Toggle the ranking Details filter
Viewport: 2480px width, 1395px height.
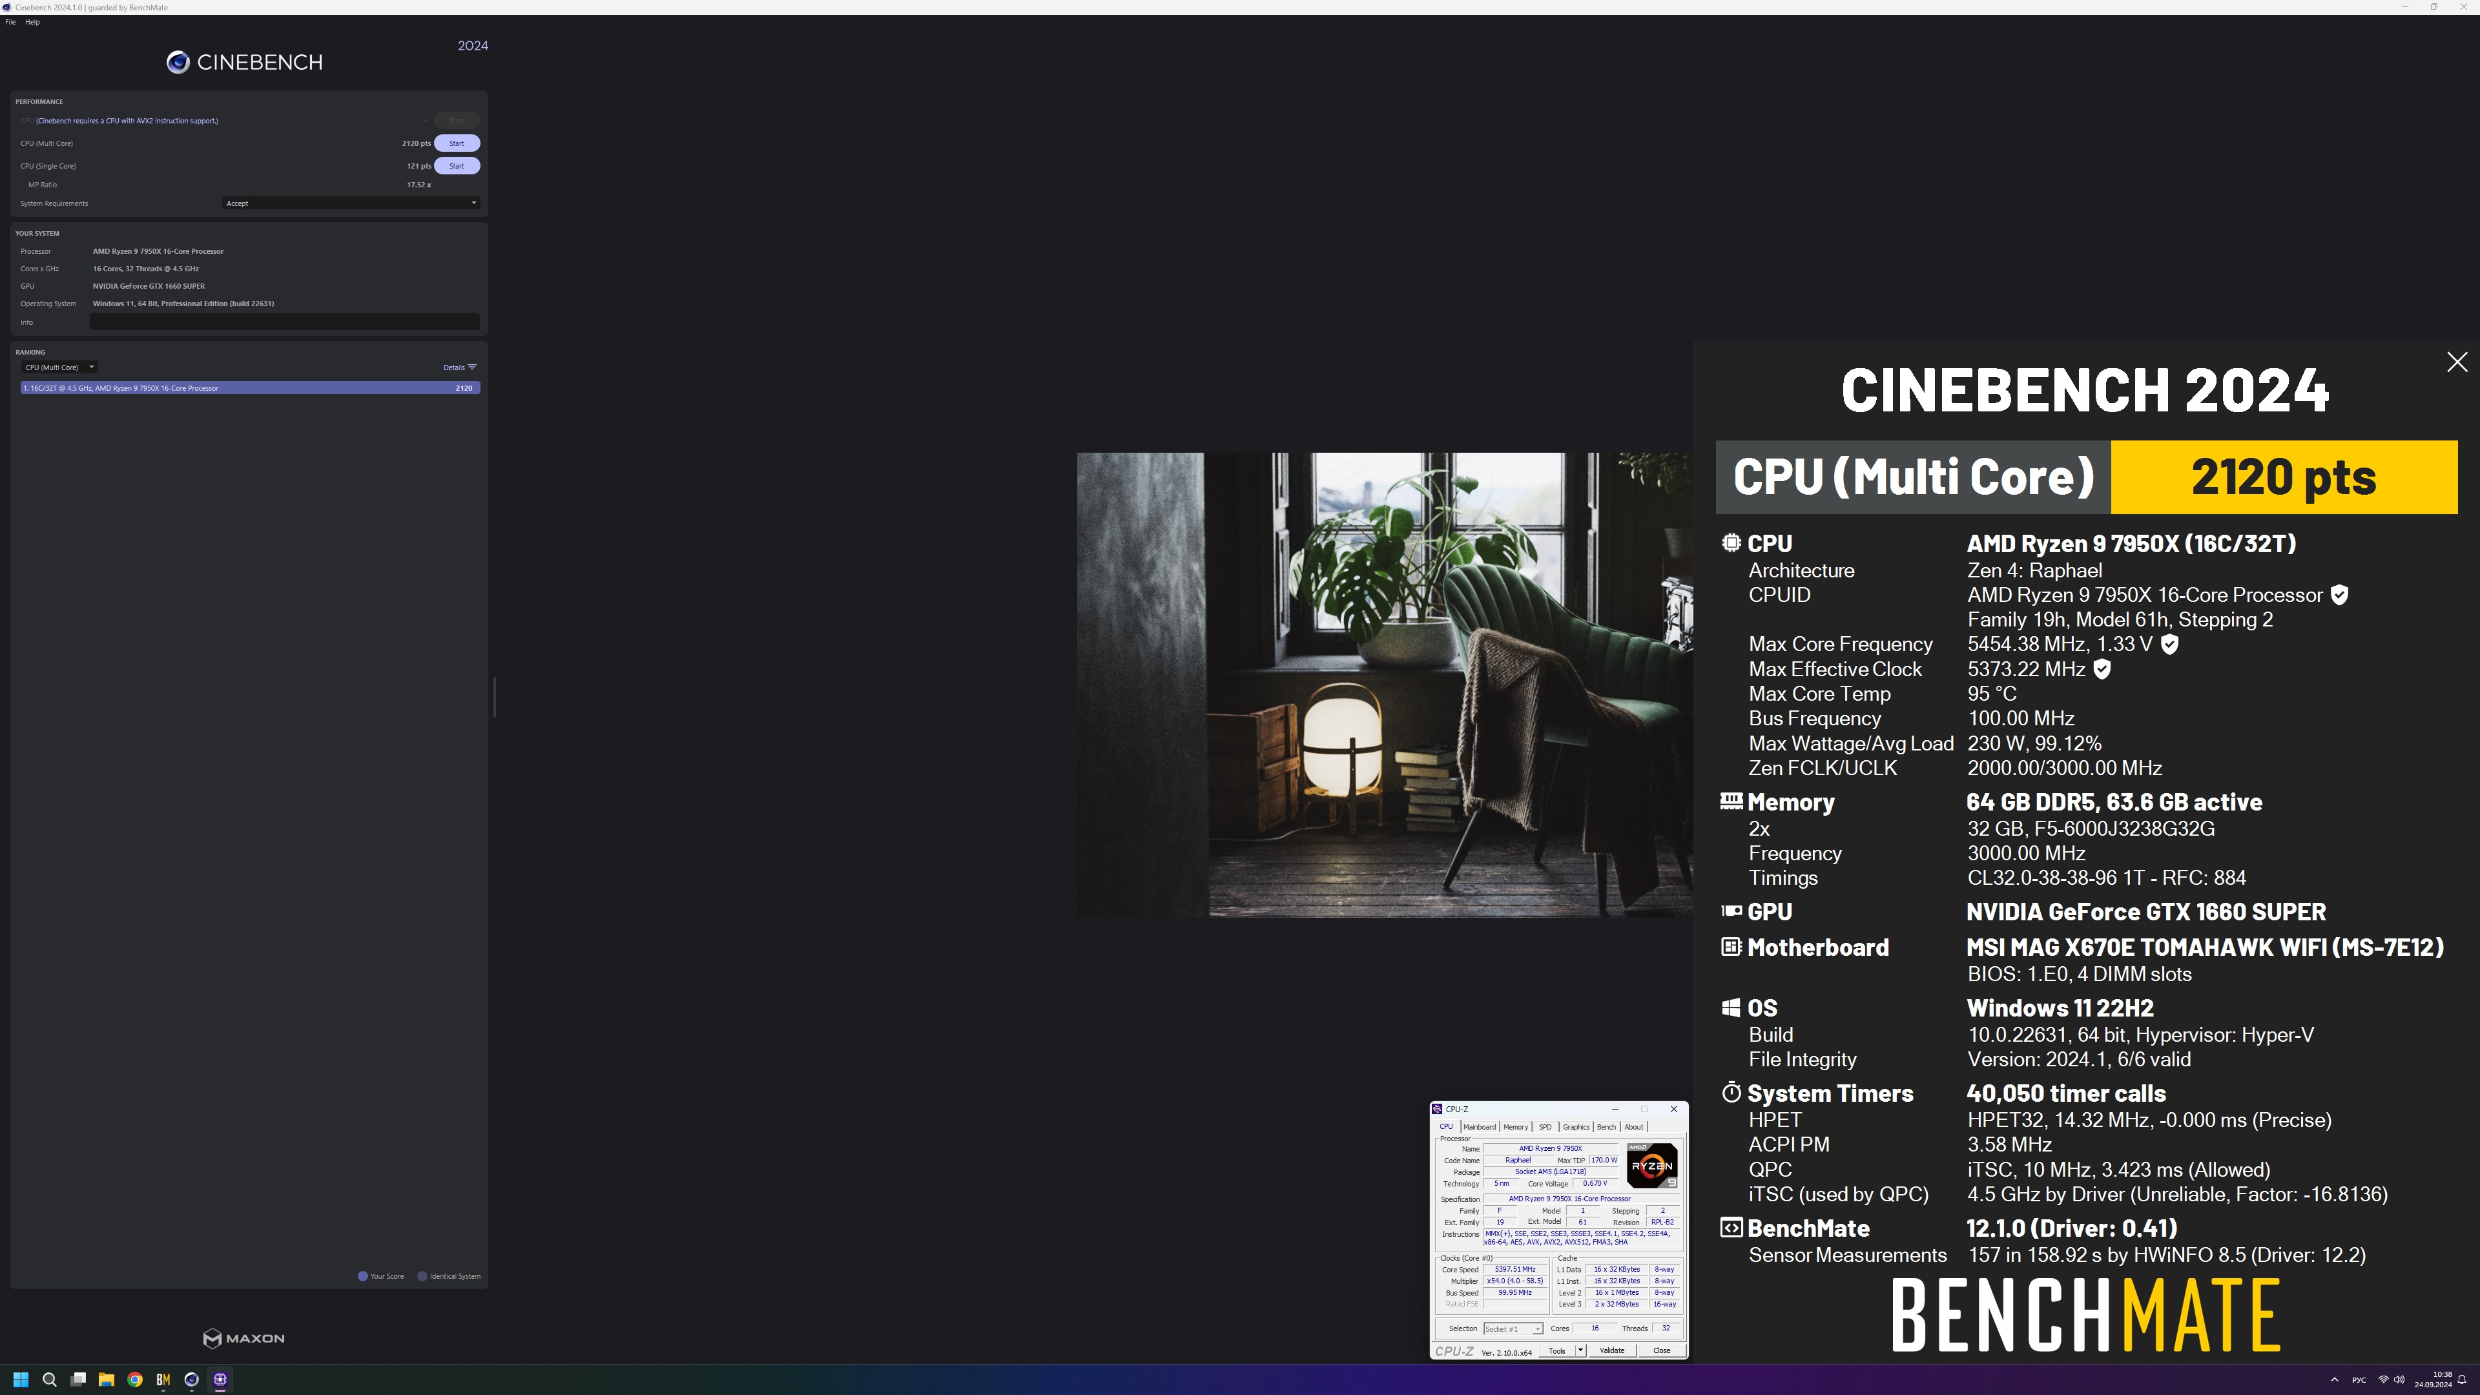(459, 367)
